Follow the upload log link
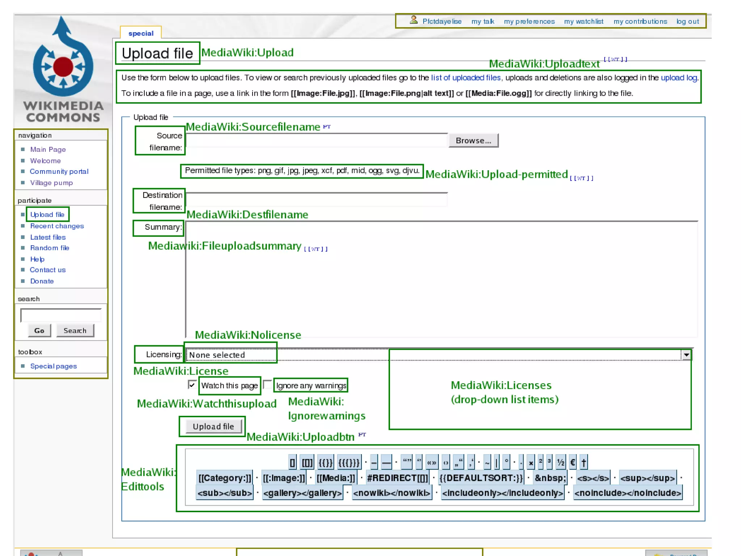Image resolution: width=741 pixels, height=556 pixels. [679, 78]
